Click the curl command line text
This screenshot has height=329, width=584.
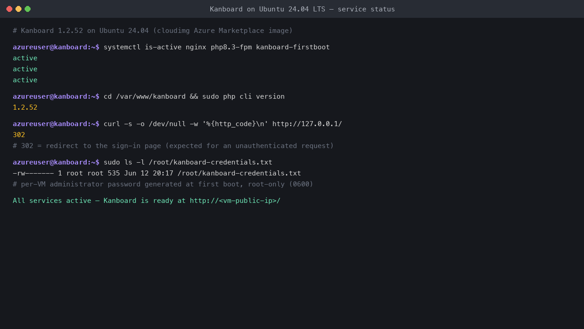pos(223,124)
